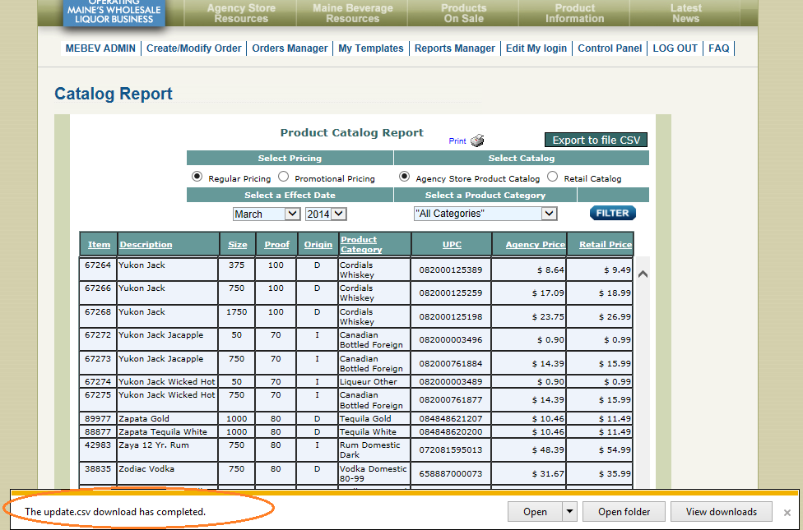Open dropdown arrow next to Open button
Viewport: 803px width, 530px height.
569,512
